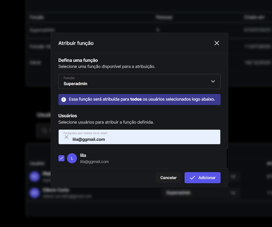Image resolution: width=272 pixels, height=227 pixels.
Task: Click the checkmark icon in Adicionar
Action: 193,178
